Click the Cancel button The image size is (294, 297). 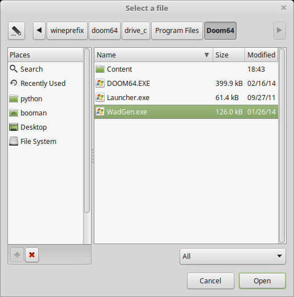210,280
